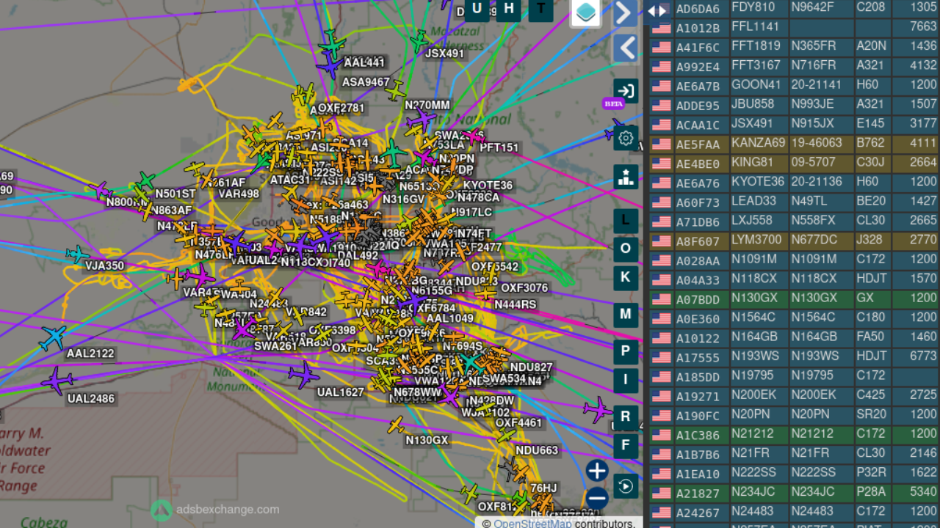This screenshot has height=528, width=940.
Task: Click the OXF3076 map label
Action: pyautogui.click(x=524, y=288)
